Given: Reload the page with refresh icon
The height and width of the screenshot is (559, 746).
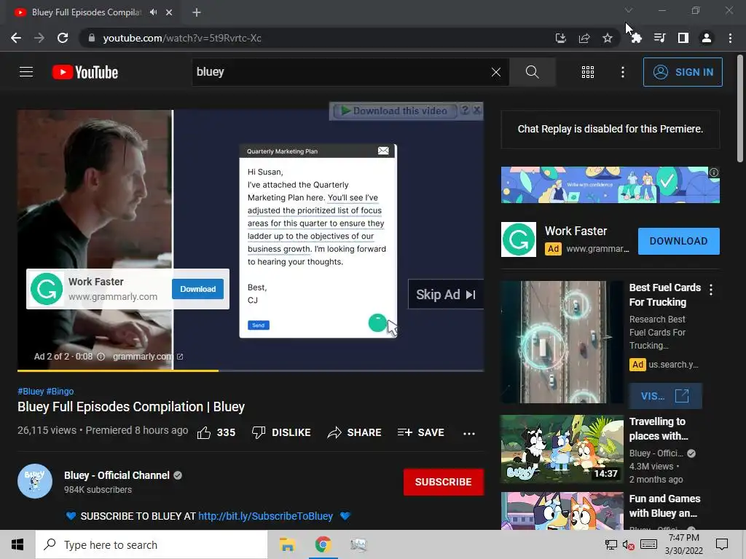Looking at the screenshot, I should pos(63,38).
